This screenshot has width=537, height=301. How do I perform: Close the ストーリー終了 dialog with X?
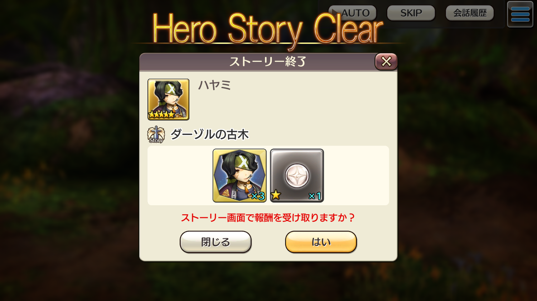(386, 61)
